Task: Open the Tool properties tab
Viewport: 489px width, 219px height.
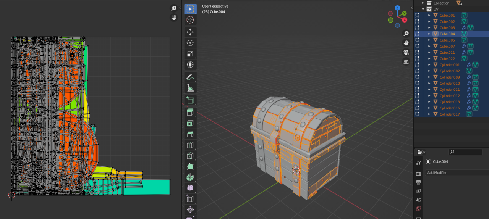Action: click(x=418, y=163)
